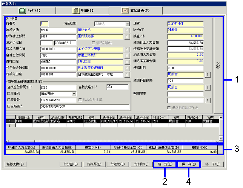Click the 科目コード column header
This screenshot has width=243, height=188.
tap(160, 118)
